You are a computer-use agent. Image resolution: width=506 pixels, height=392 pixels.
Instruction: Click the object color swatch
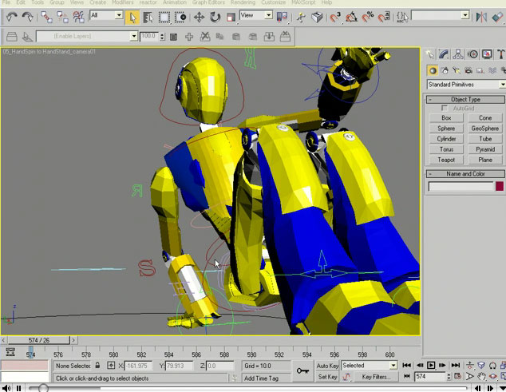500,187
